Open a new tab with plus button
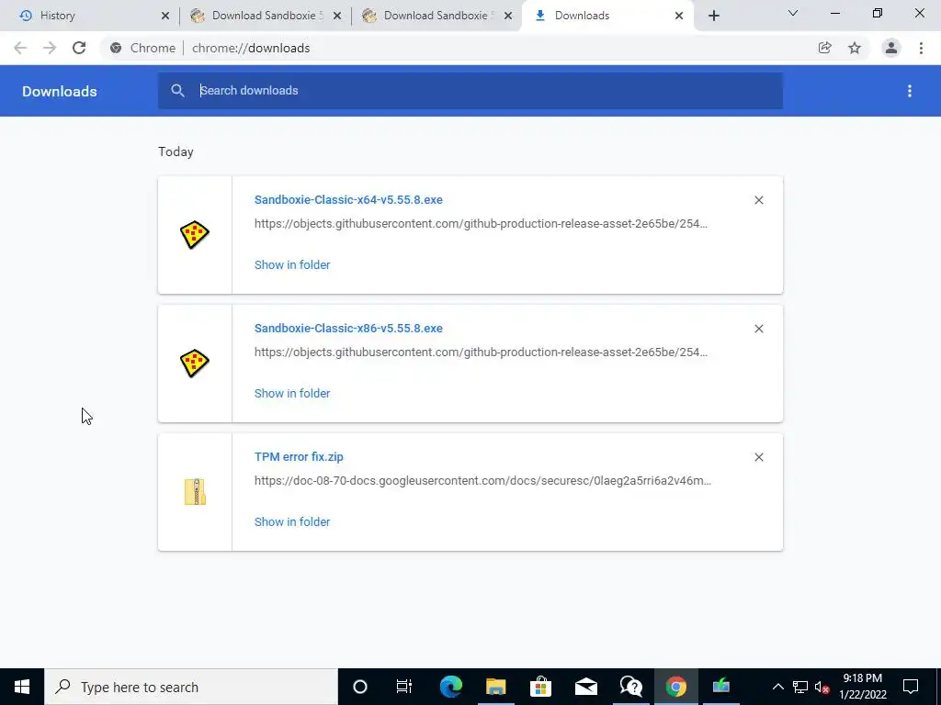 click(713, 17)
